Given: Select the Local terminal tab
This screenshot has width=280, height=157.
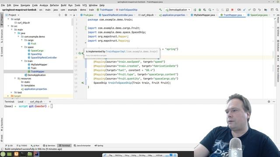Looking at the screenshot, I should [21, 102].
